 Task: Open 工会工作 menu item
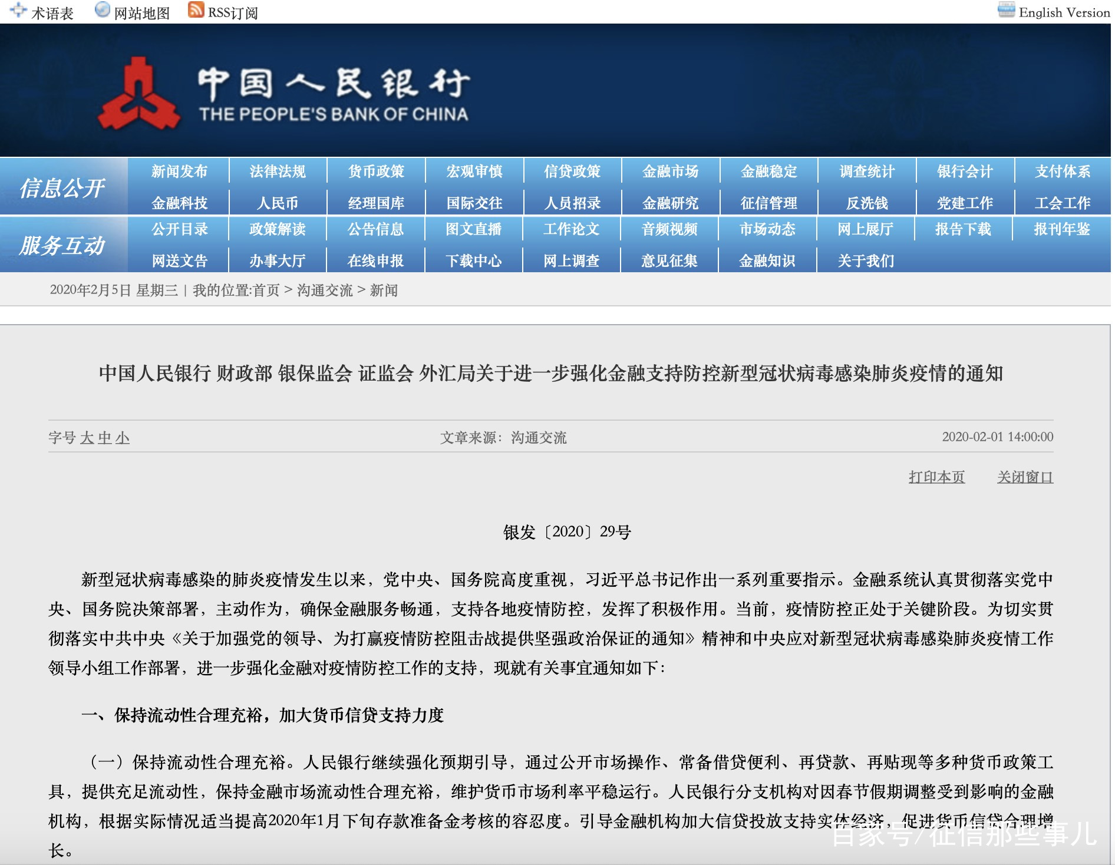point(1063,203)
